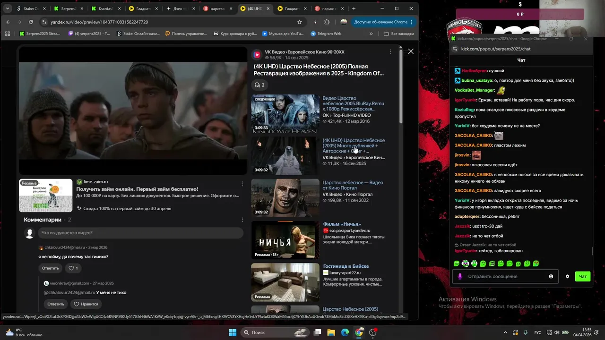Open the apps grid in bookmarks bar
This screenshot has height=340, width=605.
pyautogui.click(x=7, y=34)
